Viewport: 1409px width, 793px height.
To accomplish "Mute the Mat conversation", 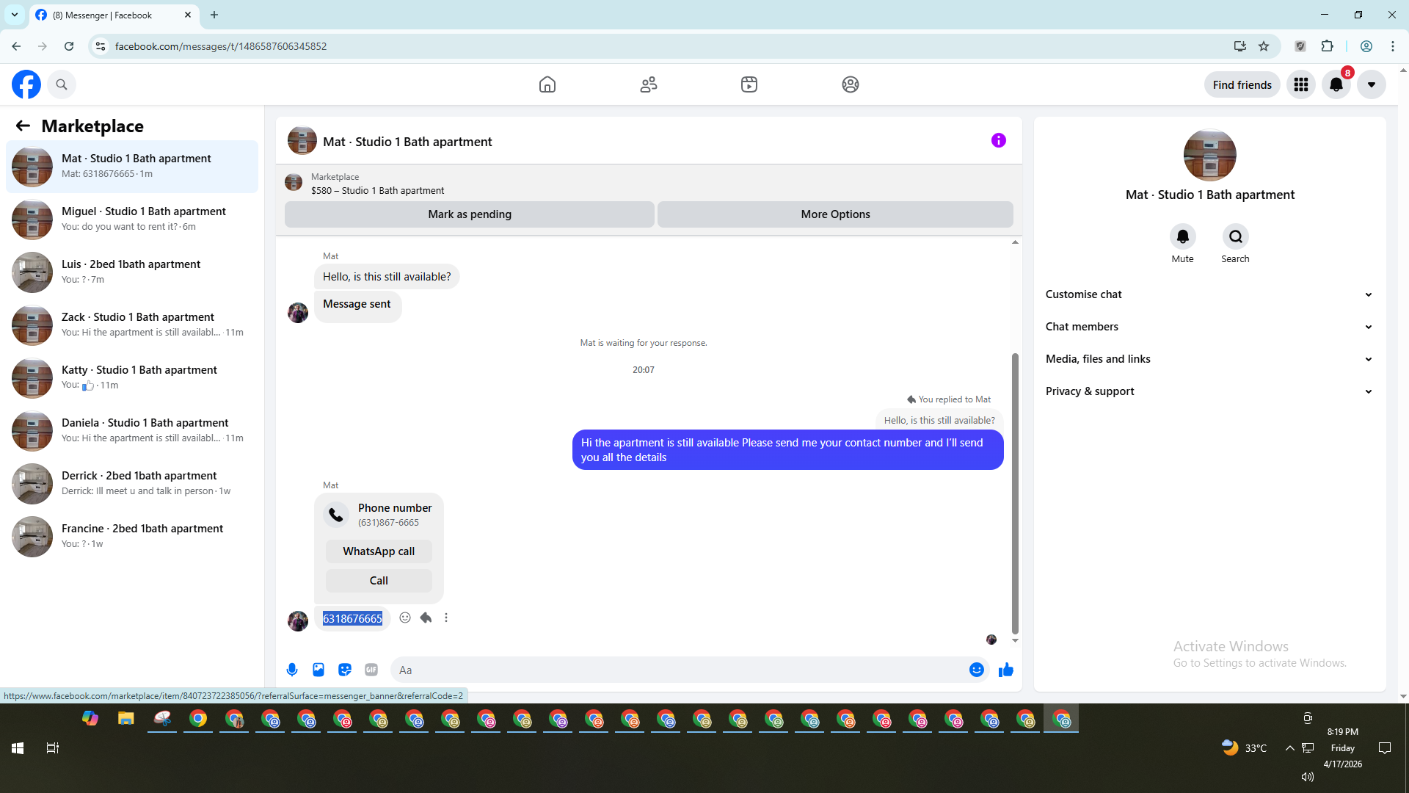I will coord(1182,237).
